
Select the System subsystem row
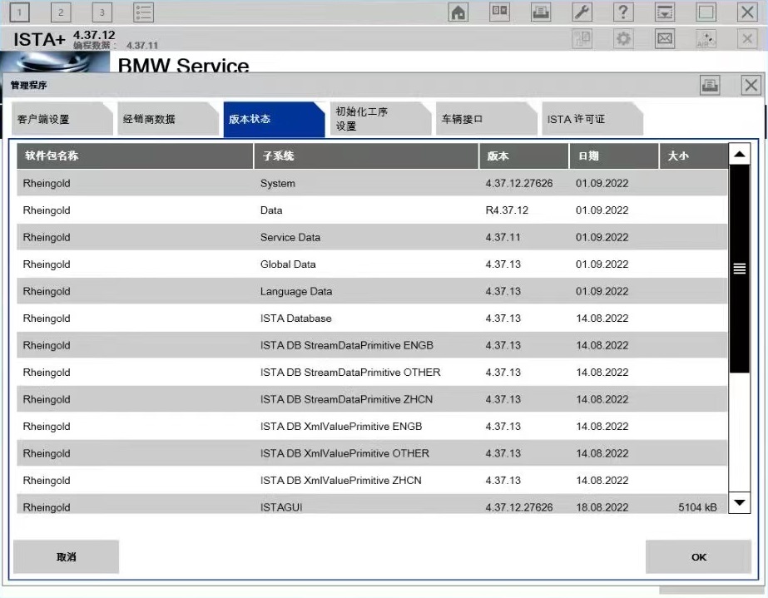click(x=372, y=183)
